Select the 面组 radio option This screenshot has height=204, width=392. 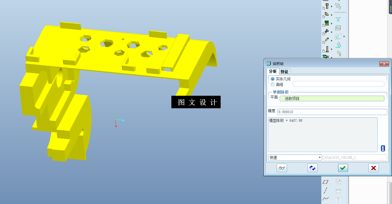click(x=273, y=84)
